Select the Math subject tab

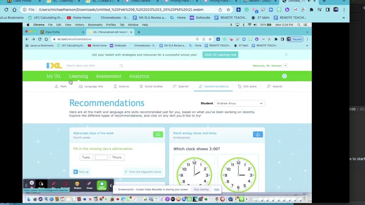point(60,86)
